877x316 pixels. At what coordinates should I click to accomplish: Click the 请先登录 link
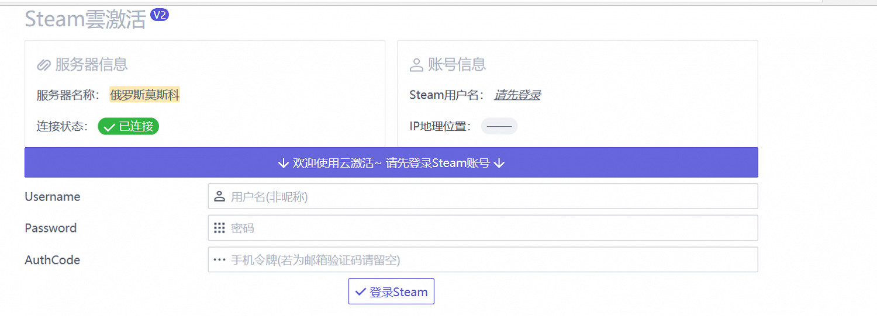[x=517, y=95]
